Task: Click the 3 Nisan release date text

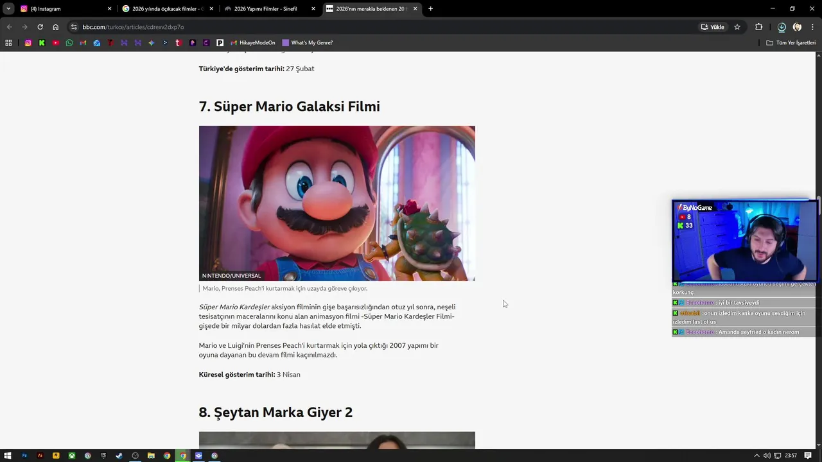Action: pos(288,375)
